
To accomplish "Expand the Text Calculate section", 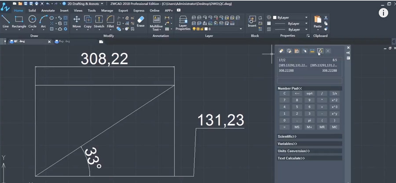I will click(309, 158).
